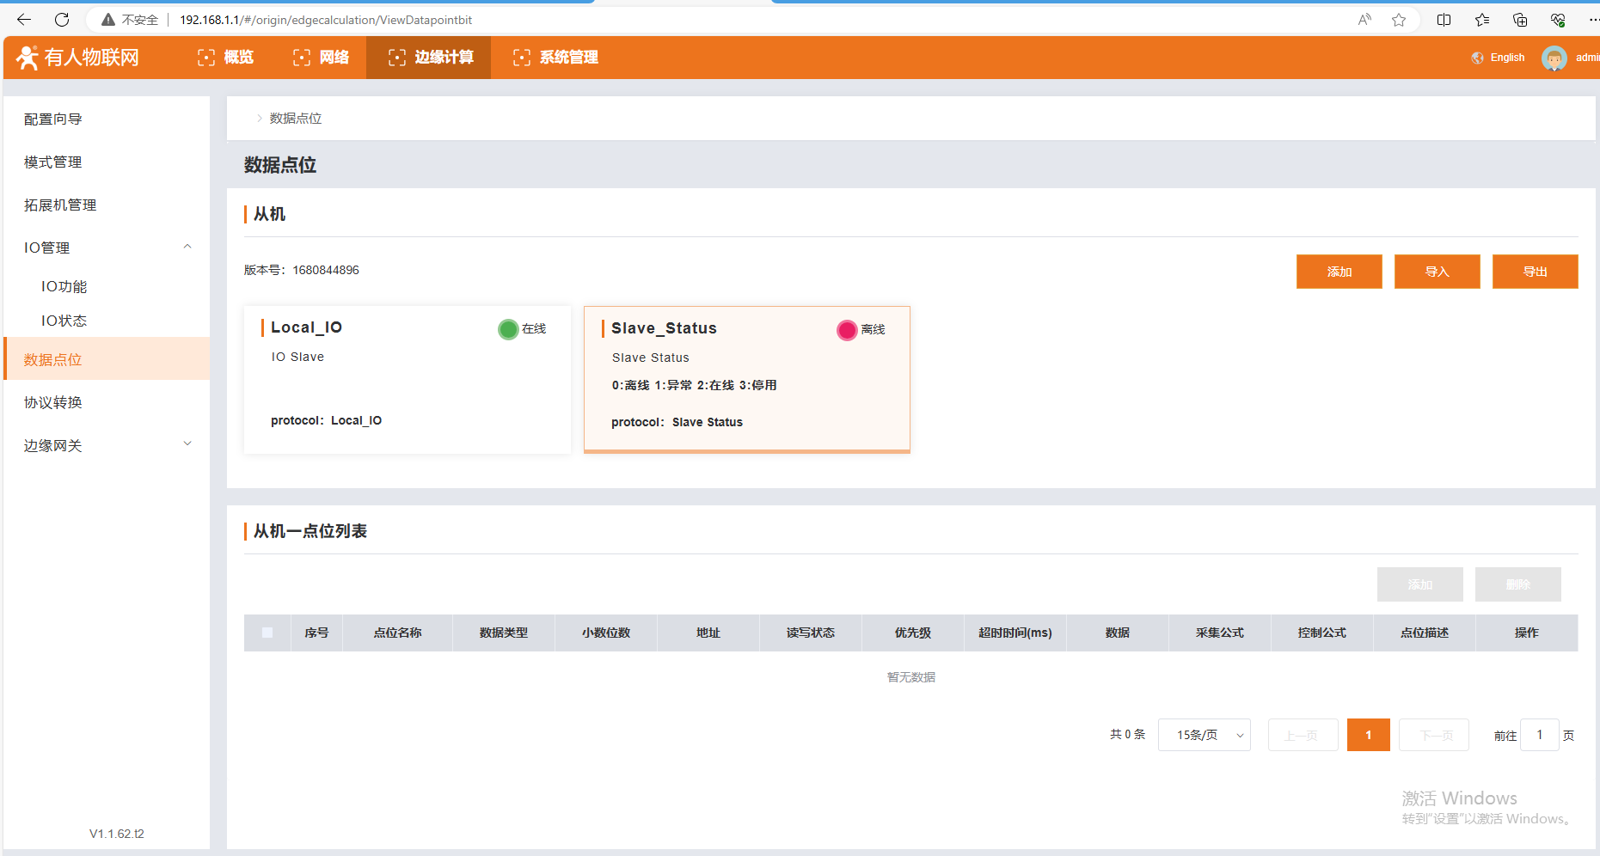Click the 暂无数据 empty table message
The width and height of the screenshot is (1600, 856).
coord(911,677)
